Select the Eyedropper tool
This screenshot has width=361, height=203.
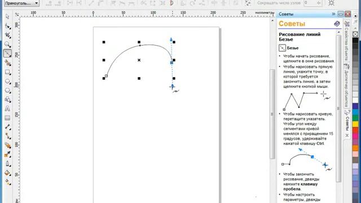pyautogui.click(x=7, y=155)
